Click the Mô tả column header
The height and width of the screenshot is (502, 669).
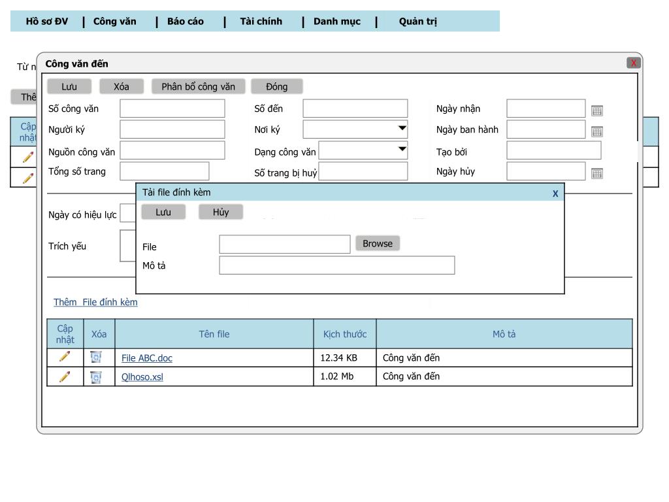(504, 334)
